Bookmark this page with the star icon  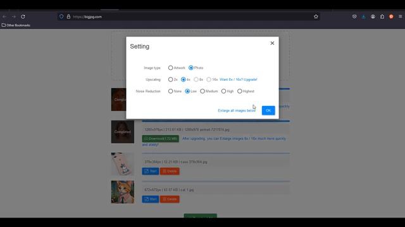316,17
